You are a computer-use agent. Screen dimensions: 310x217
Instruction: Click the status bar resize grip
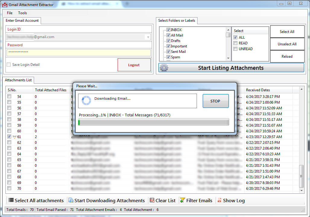coord(303,210)
